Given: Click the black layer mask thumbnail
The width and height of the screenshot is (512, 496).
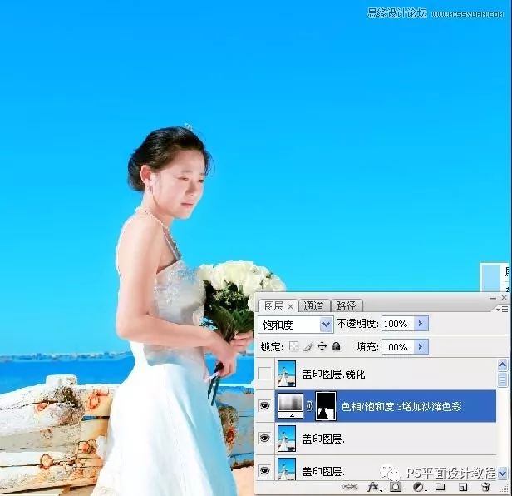Looking at the screenshot, I should tap(326, 406).
